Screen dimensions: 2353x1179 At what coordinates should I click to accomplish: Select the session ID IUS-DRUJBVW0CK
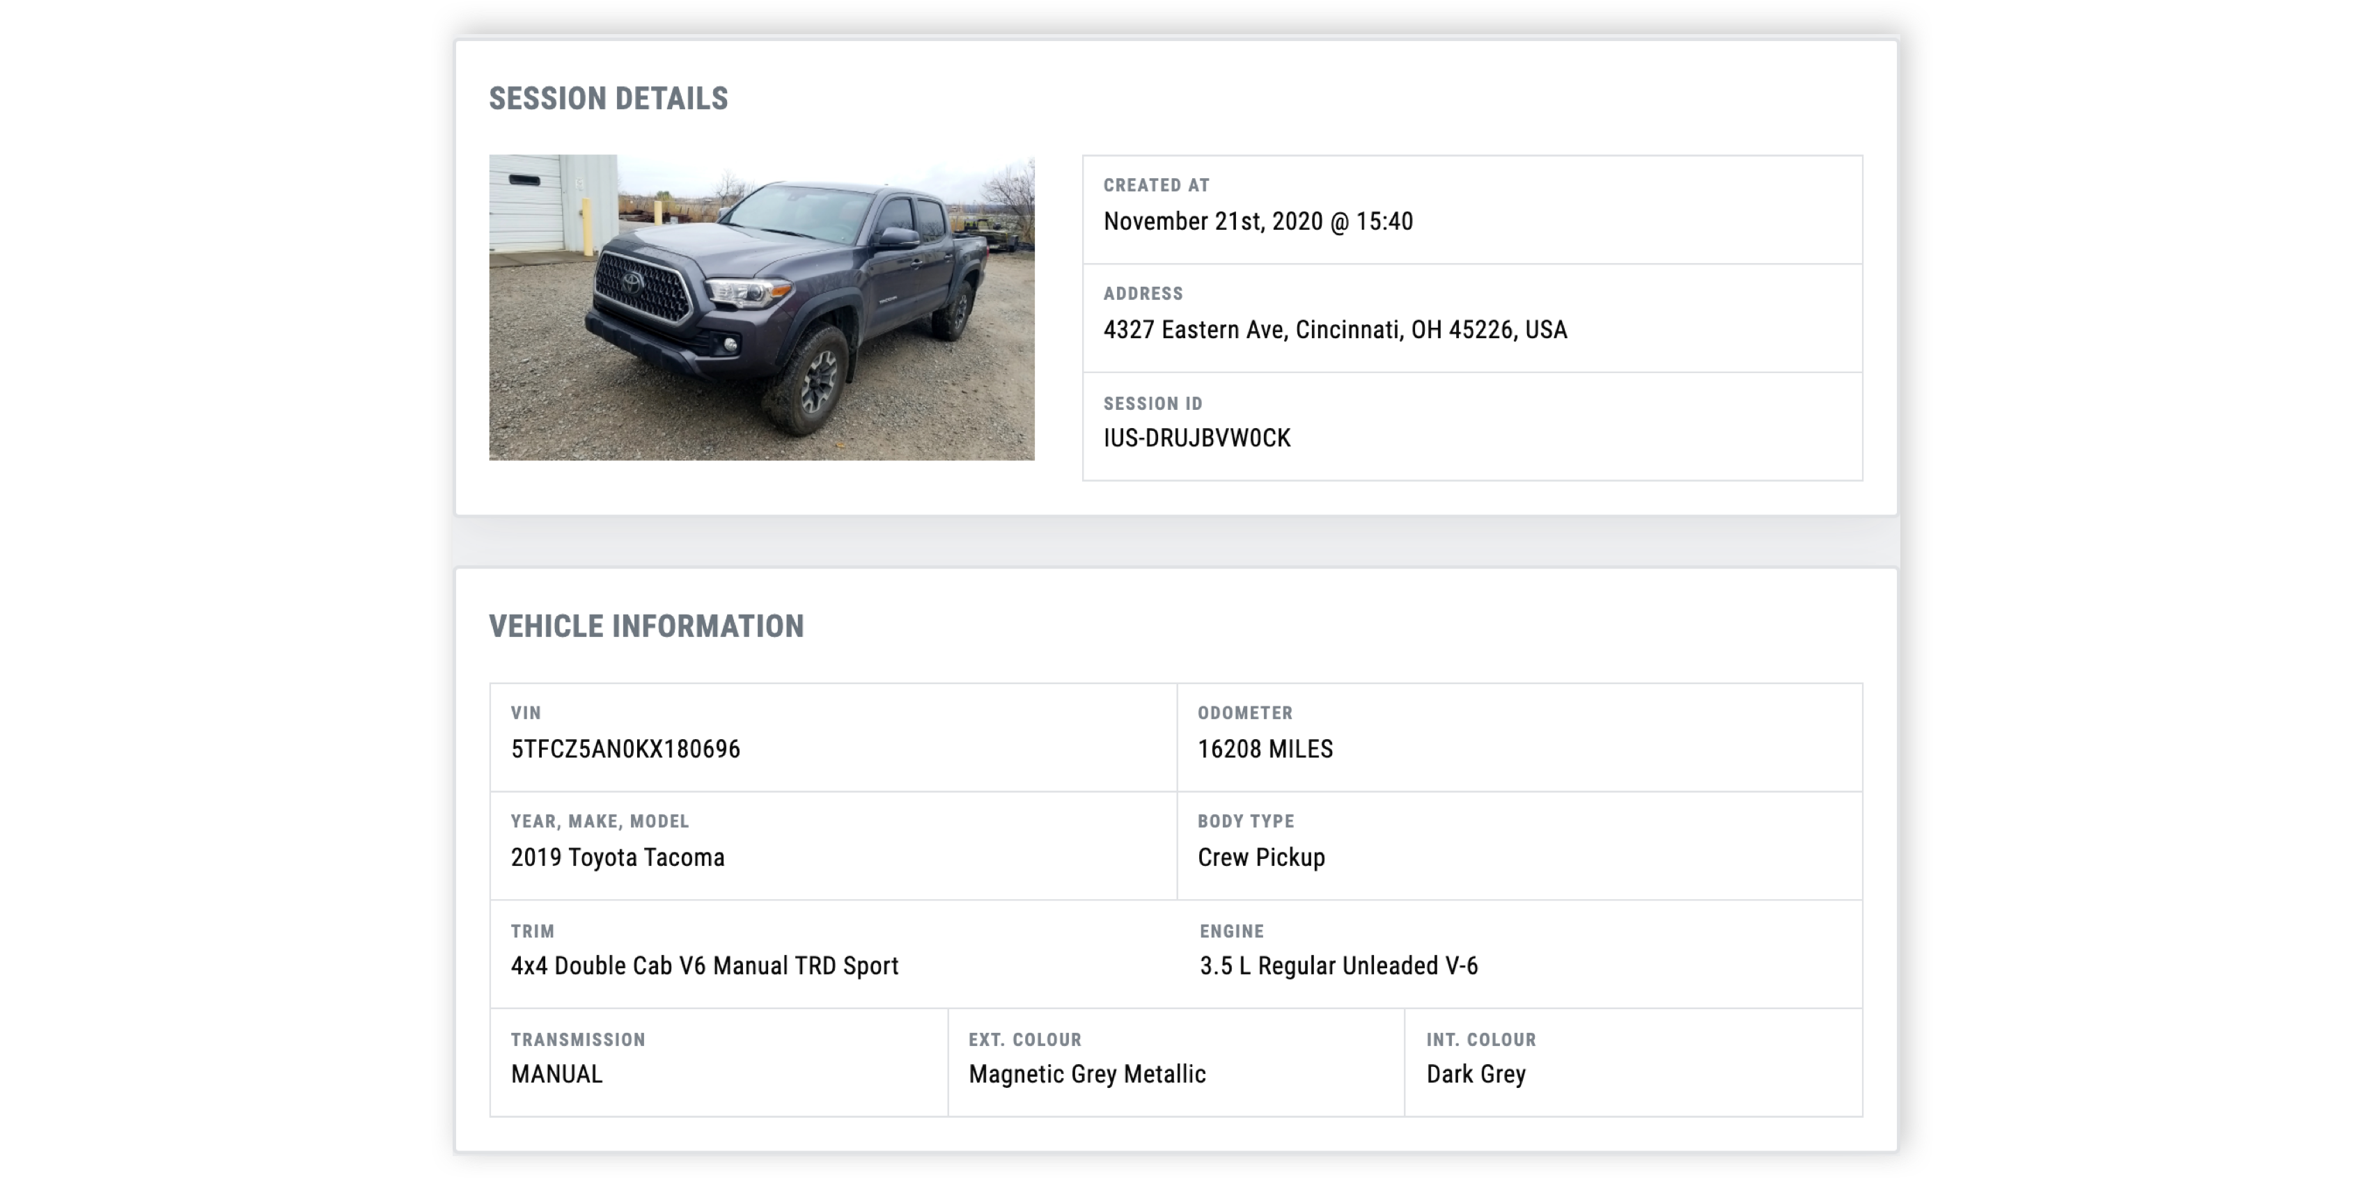pos(1196,438)
